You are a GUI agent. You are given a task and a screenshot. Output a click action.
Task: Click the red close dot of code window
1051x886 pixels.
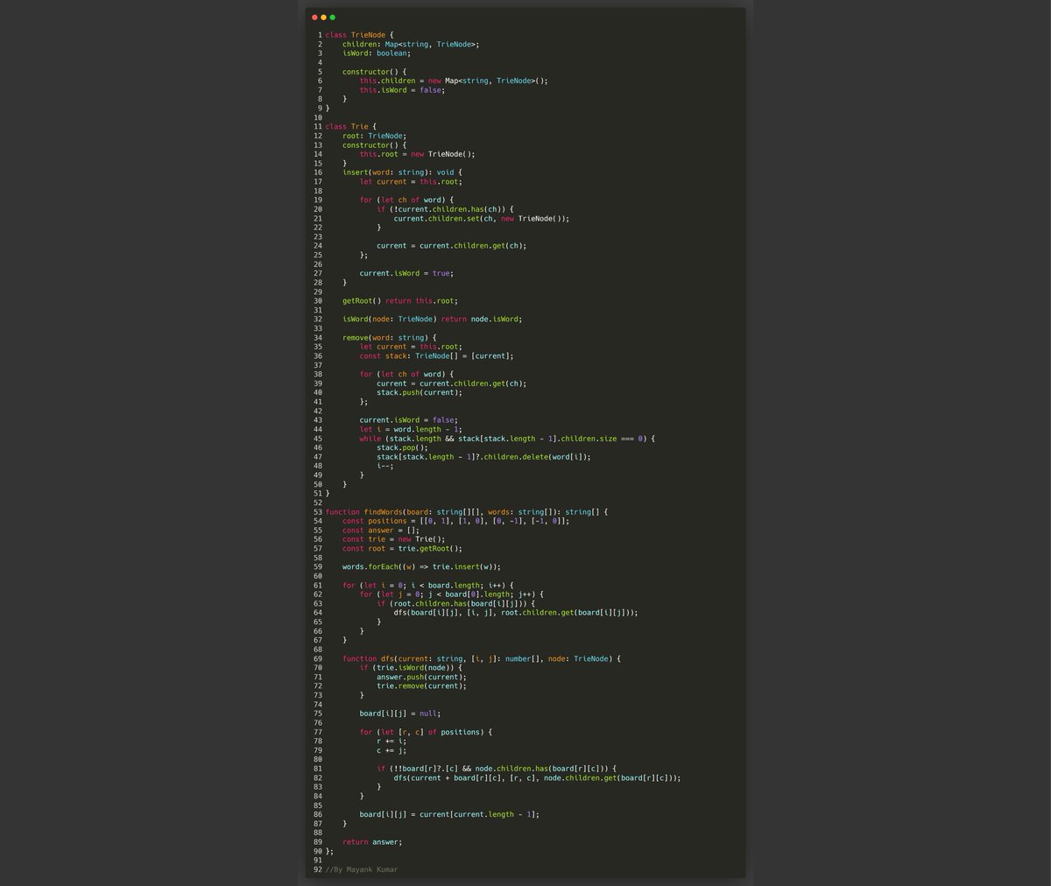point(314,18)
